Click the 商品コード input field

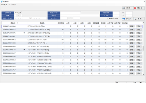pos(71,13)
